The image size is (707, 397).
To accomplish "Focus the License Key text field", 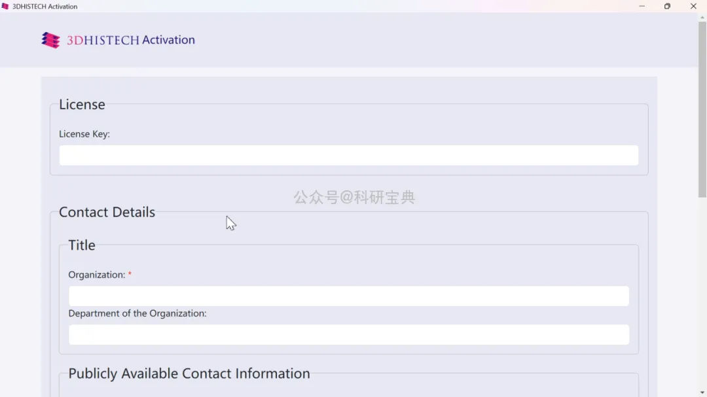I will [x=348, y=156].
